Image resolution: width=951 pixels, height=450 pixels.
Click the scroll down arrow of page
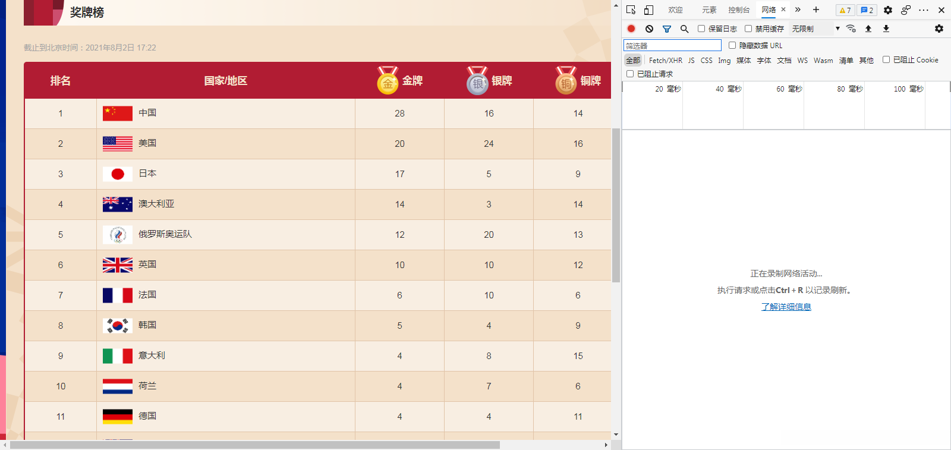(x=616, y=435)
